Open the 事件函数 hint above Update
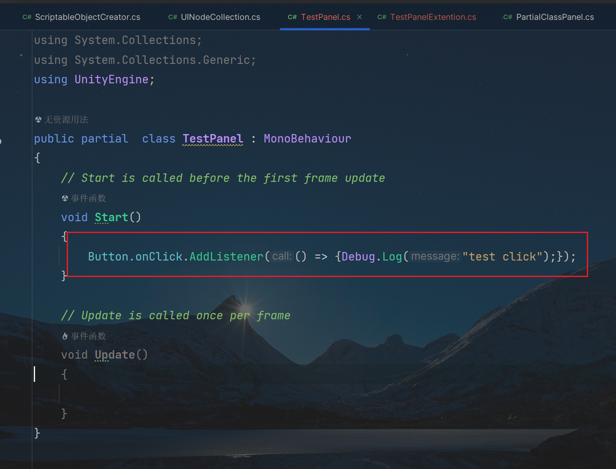Screen dimensions: 616x469 [x=88, y=336]
